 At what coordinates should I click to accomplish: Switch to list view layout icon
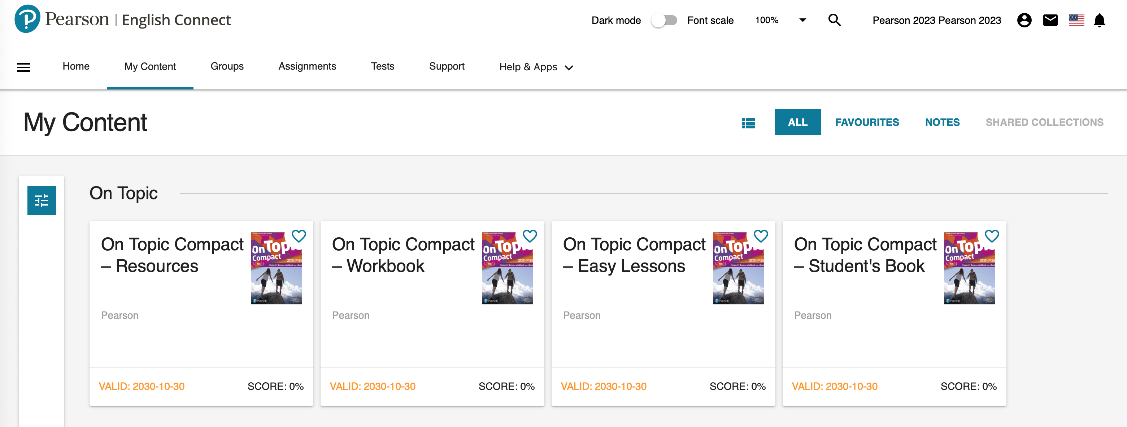tap(749, 123)
